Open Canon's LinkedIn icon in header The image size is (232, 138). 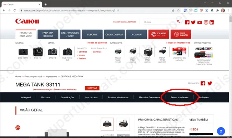[212, 22]
